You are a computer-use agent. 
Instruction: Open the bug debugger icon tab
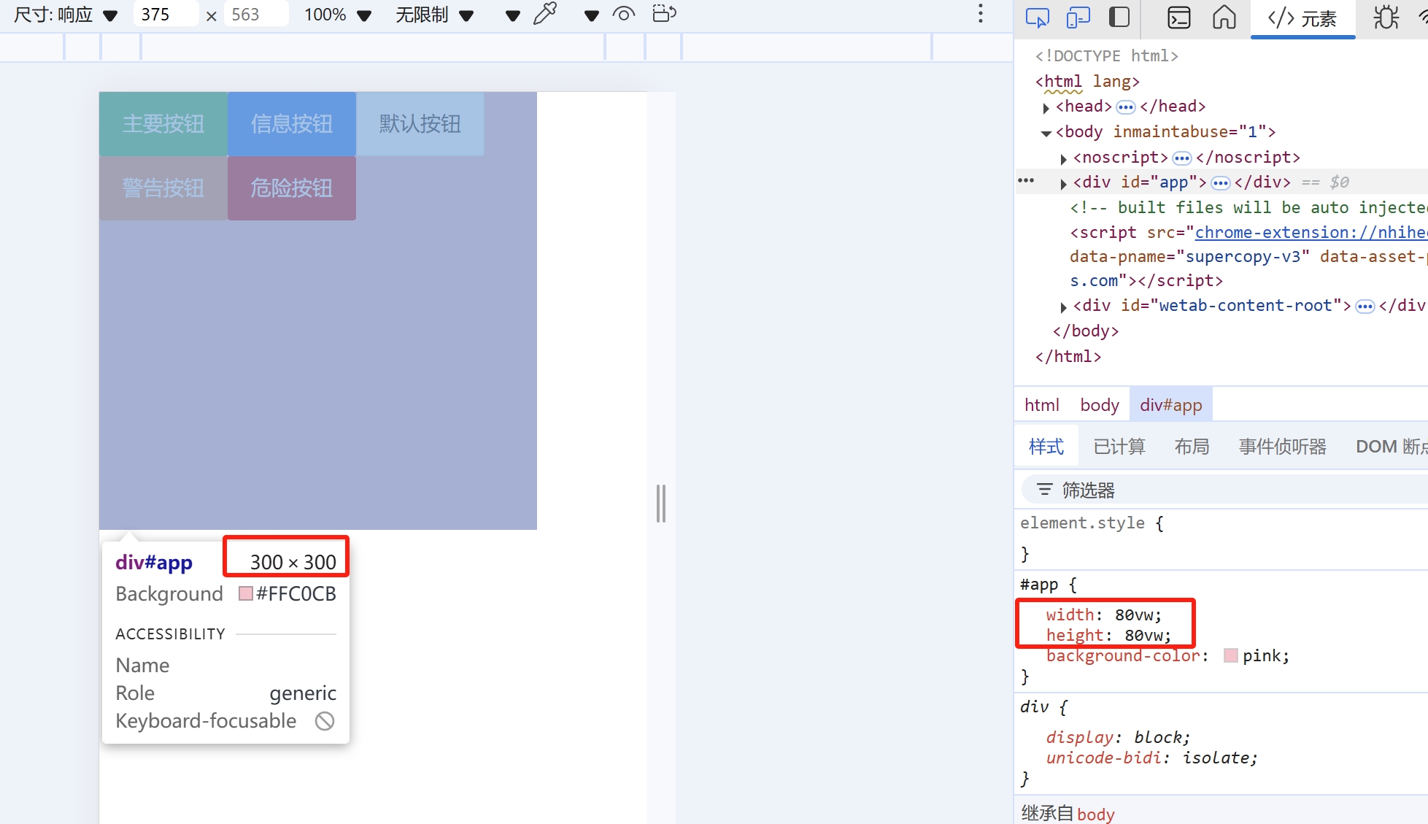click(x=1386, y=17)
